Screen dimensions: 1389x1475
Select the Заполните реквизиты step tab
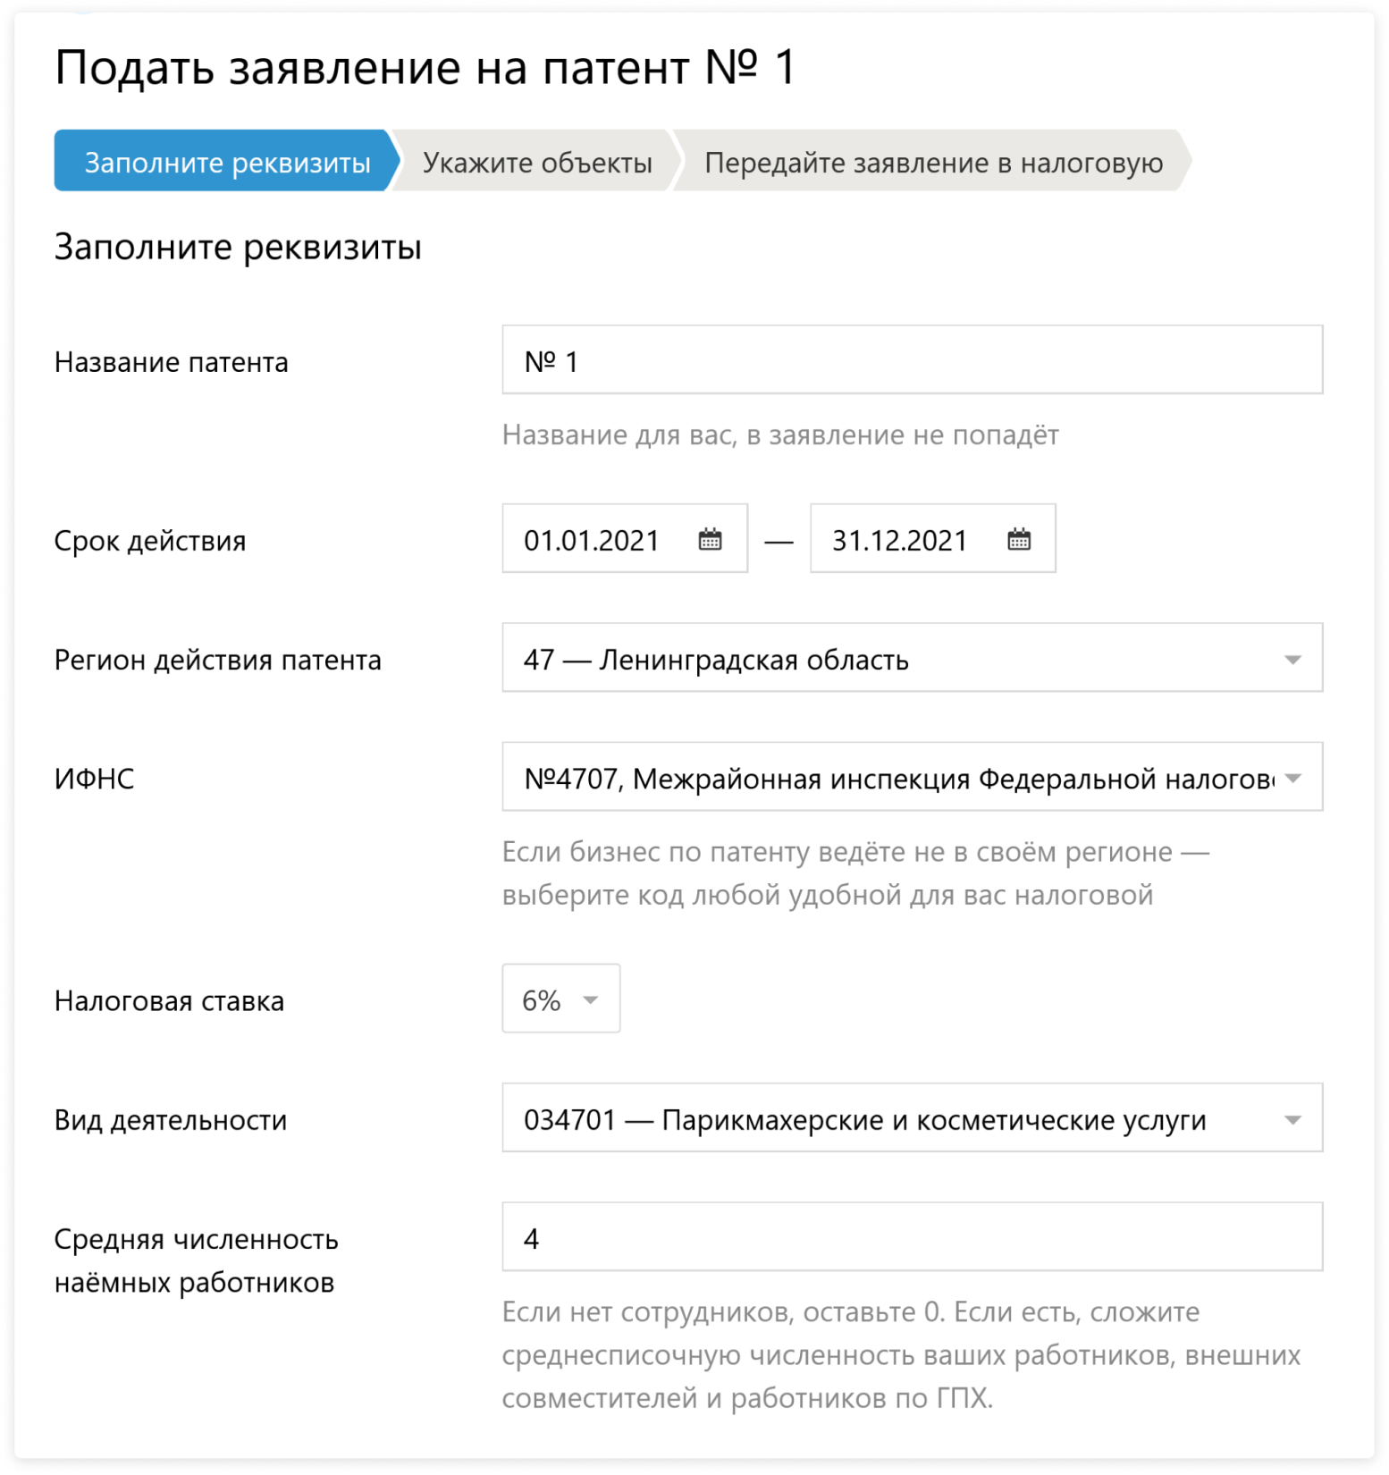pos(227,163)
